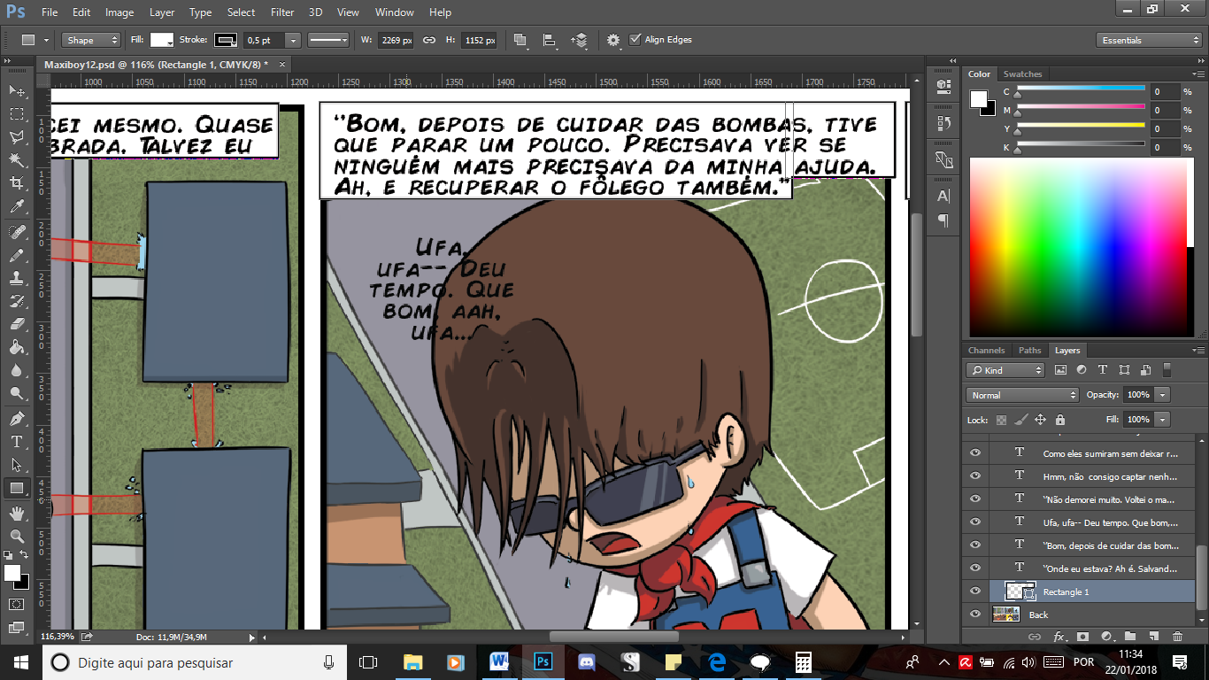This screenshot has height=680, width=1209.
Task: Click the delete layer trash icon
Action: (x=1176, y=636)
